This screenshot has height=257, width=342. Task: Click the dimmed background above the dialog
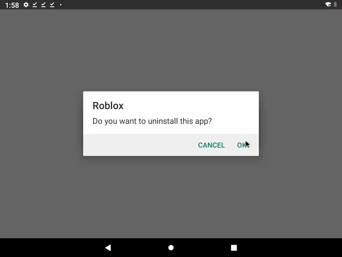[171, 50]
